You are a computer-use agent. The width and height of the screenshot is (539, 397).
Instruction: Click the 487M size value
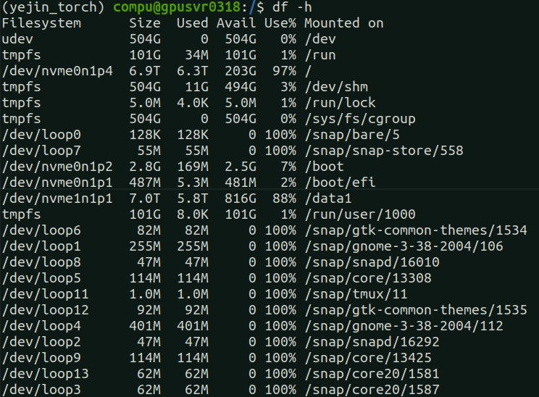tap(145, 183)
